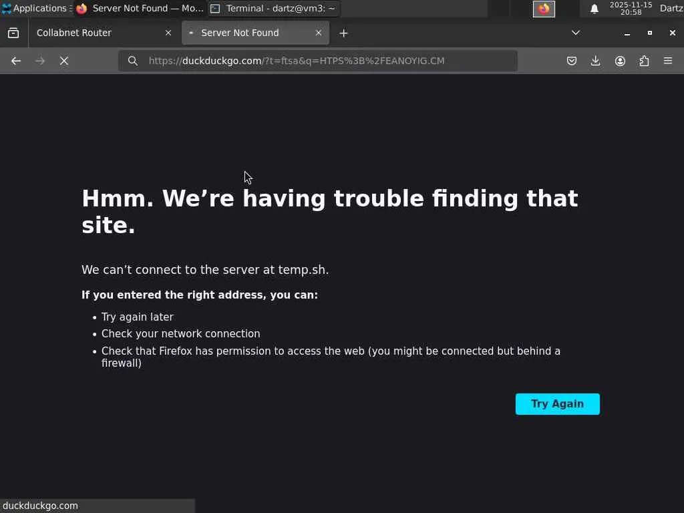684x513 pixels.
Task: Close the Collabnet Router tab
Action: point(168,33)
